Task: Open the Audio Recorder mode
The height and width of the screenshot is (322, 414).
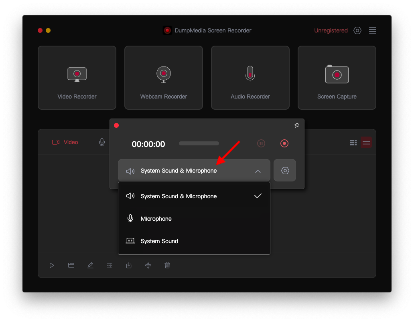Action: (250, 77)
